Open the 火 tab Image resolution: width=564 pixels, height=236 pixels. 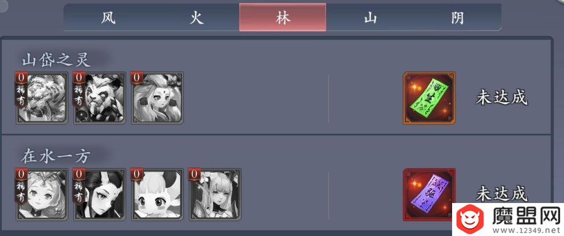click(196, 18)
